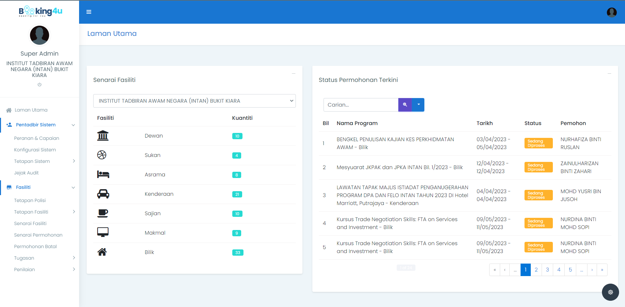
Task: Open the institute selection dropdown
Action: 194,101
